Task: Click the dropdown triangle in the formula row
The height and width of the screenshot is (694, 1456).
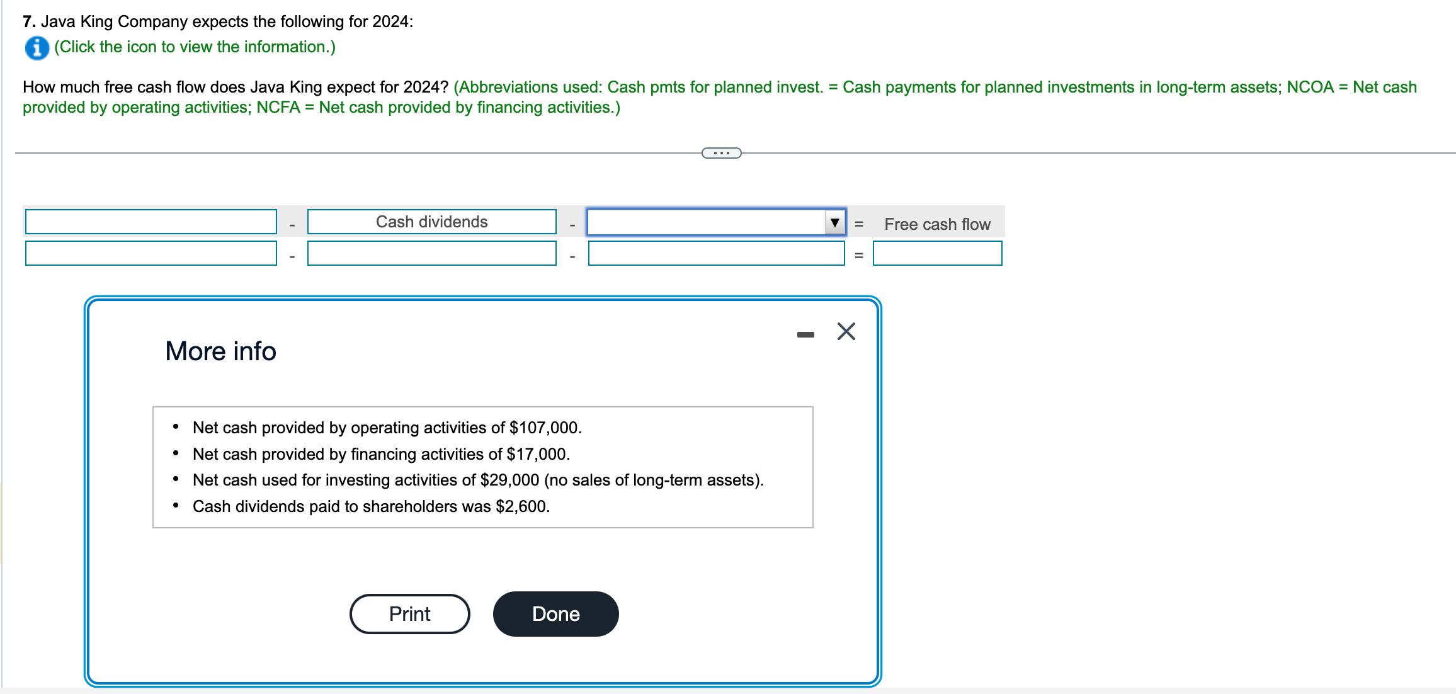Action: [x=834, y=222]
